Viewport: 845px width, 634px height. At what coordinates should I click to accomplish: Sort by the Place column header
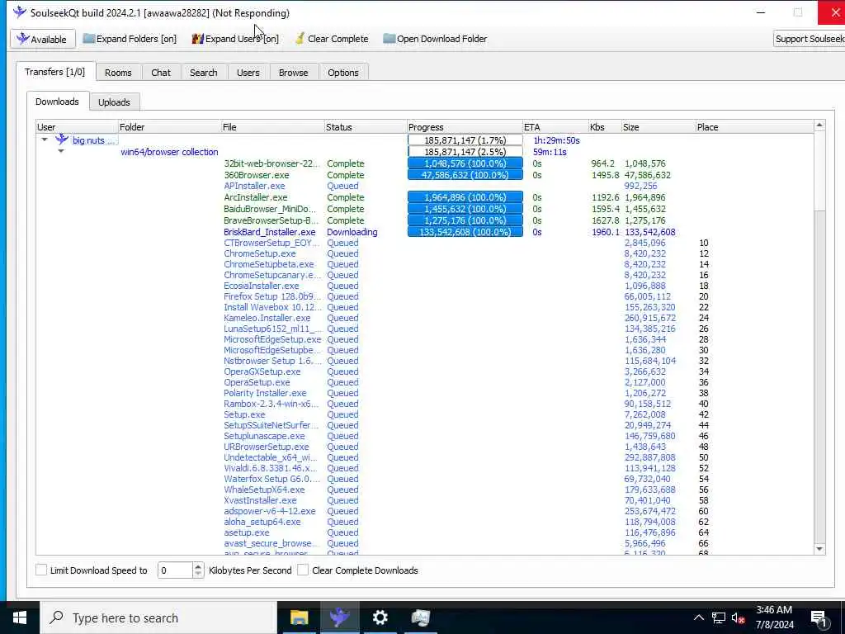[x=754, y=127]
